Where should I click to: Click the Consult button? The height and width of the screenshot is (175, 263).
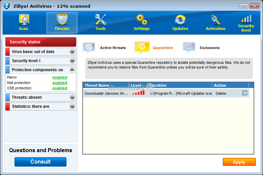coord(40,162)
